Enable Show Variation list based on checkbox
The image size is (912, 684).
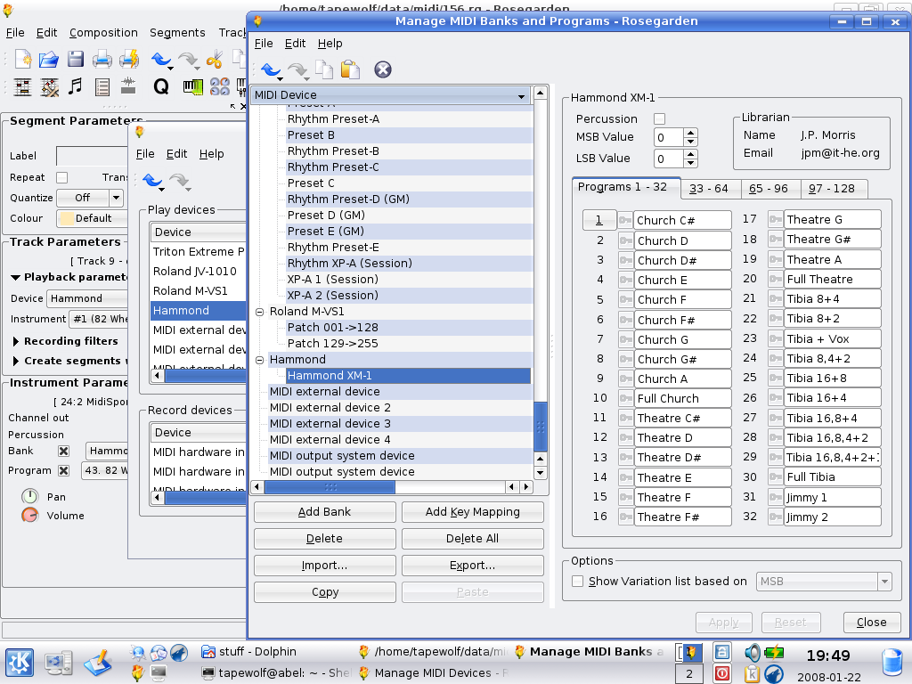(577, 581)
